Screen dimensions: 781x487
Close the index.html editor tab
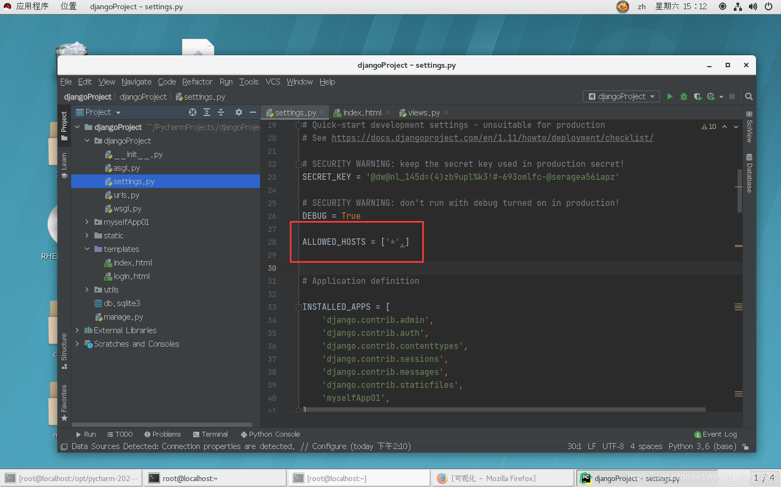click(388, 113)
